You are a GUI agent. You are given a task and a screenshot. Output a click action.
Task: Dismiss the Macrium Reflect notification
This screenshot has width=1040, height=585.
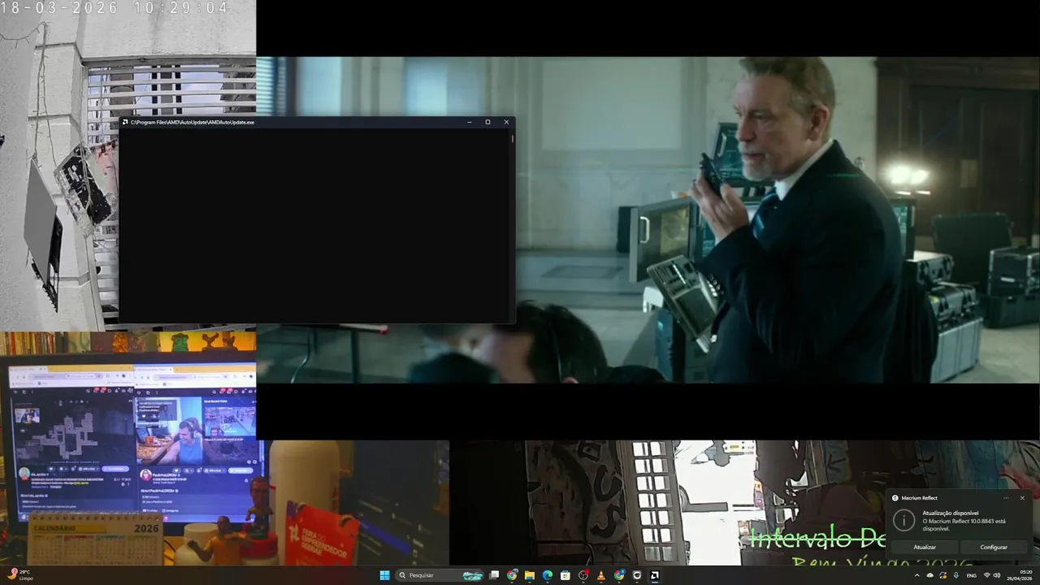[1022, 498]
